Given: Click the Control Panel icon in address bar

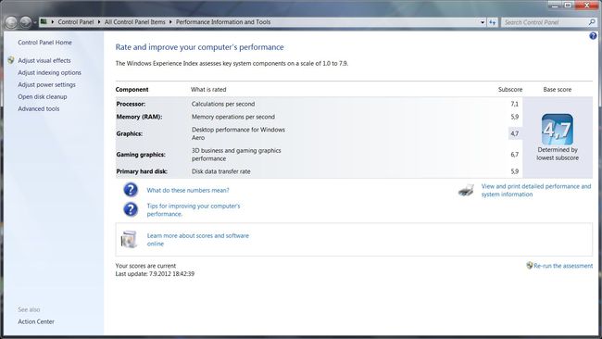Looking at the screenshot, I should (x=44, y=22).
